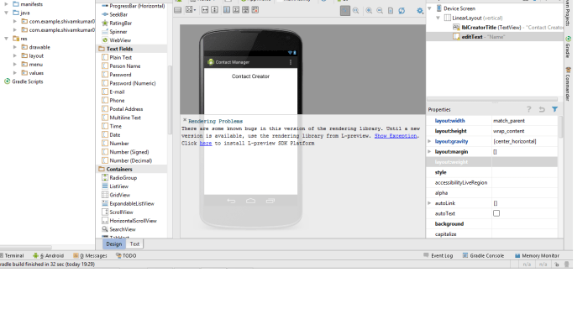Image resolution: width=588 pixels, height=330 pixels.
Task: Switch to the Design tab
Action: pyautogui.click(x=113, y=244)
